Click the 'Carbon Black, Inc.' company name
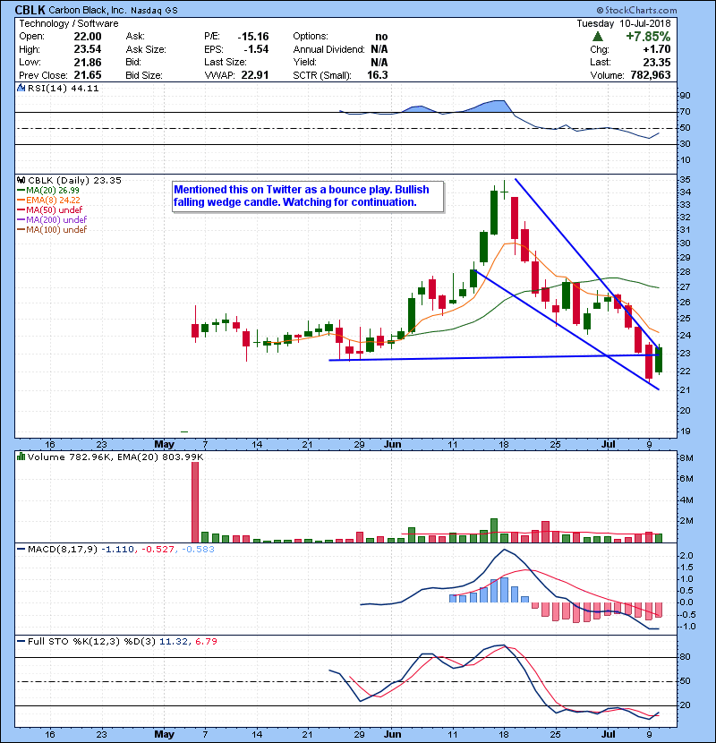The width and height of the screenshot is (716, 743). [87, 10]
